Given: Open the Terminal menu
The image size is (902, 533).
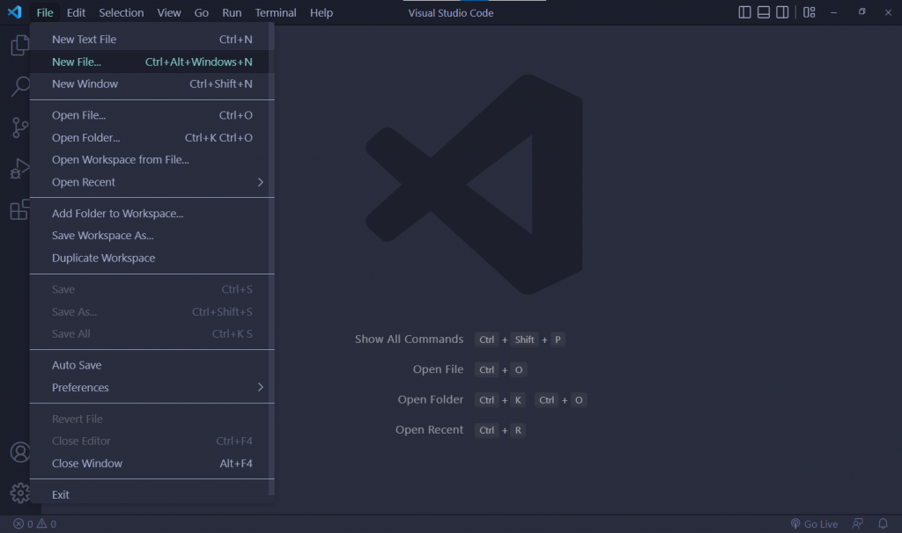Looking at the screenshot, I should [276, 12].
